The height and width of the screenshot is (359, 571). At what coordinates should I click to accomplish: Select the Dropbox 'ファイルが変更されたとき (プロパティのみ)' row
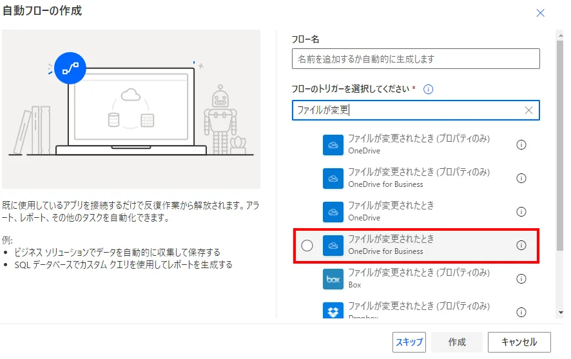416,309
